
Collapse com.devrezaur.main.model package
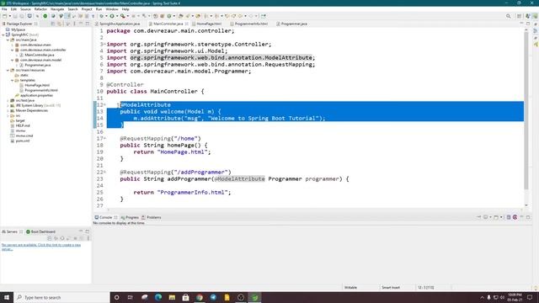[13, 60]
